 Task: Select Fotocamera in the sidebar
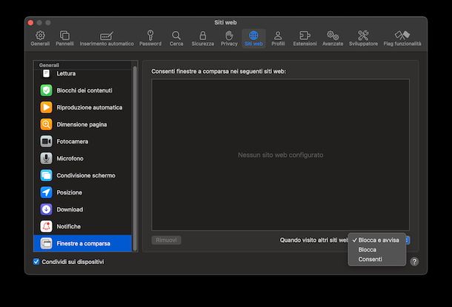click(x=82, y=141)
